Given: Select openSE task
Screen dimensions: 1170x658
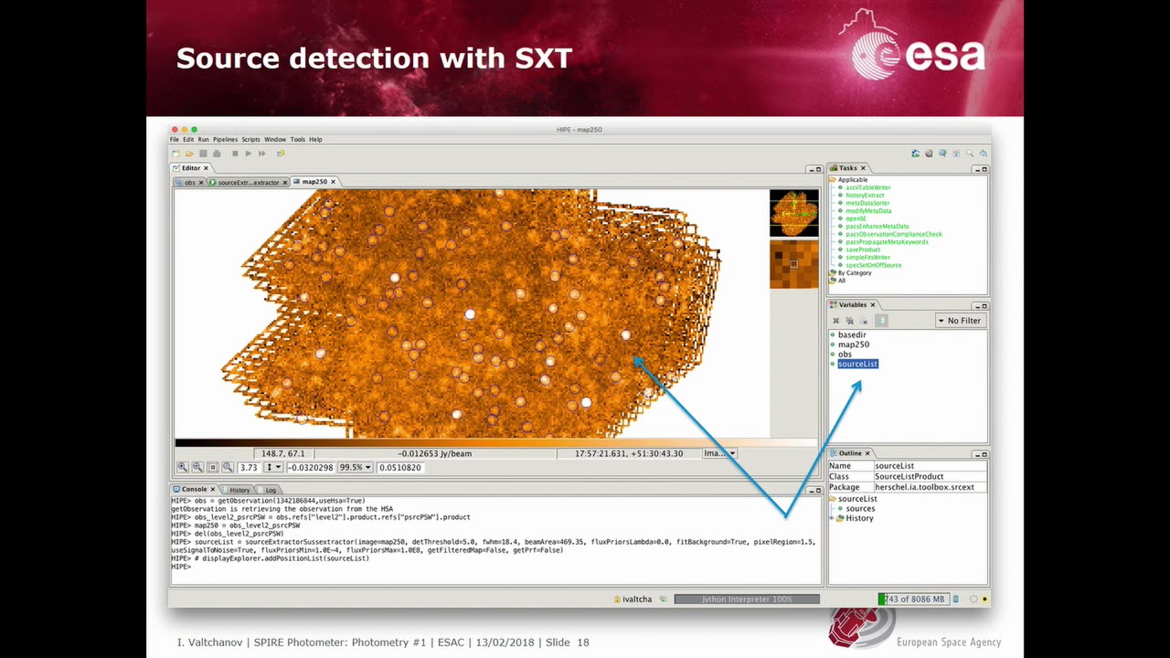Looking at the screenshot, I should pos(856,218).
